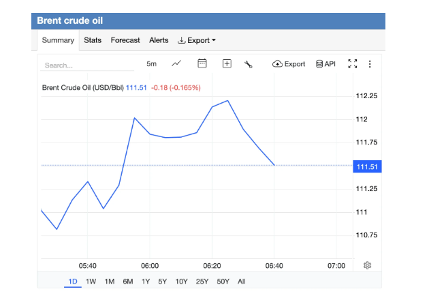Open the API database option
The height and width of the screenshot is (300, 429).
coord(325,64)
